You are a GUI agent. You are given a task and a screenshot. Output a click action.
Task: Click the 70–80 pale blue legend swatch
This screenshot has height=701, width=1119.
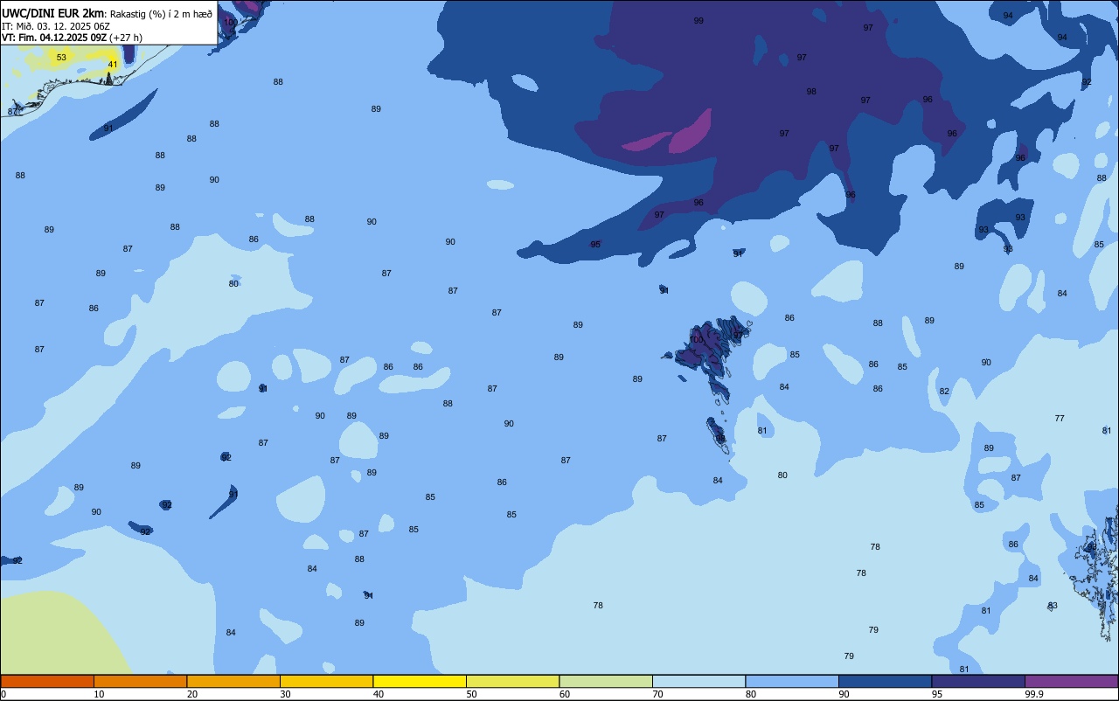[699, 681]
